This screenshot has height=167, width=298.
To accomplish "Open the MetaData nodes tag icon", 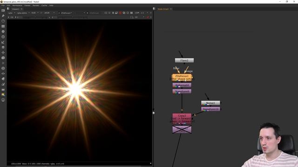I will 3,79.
